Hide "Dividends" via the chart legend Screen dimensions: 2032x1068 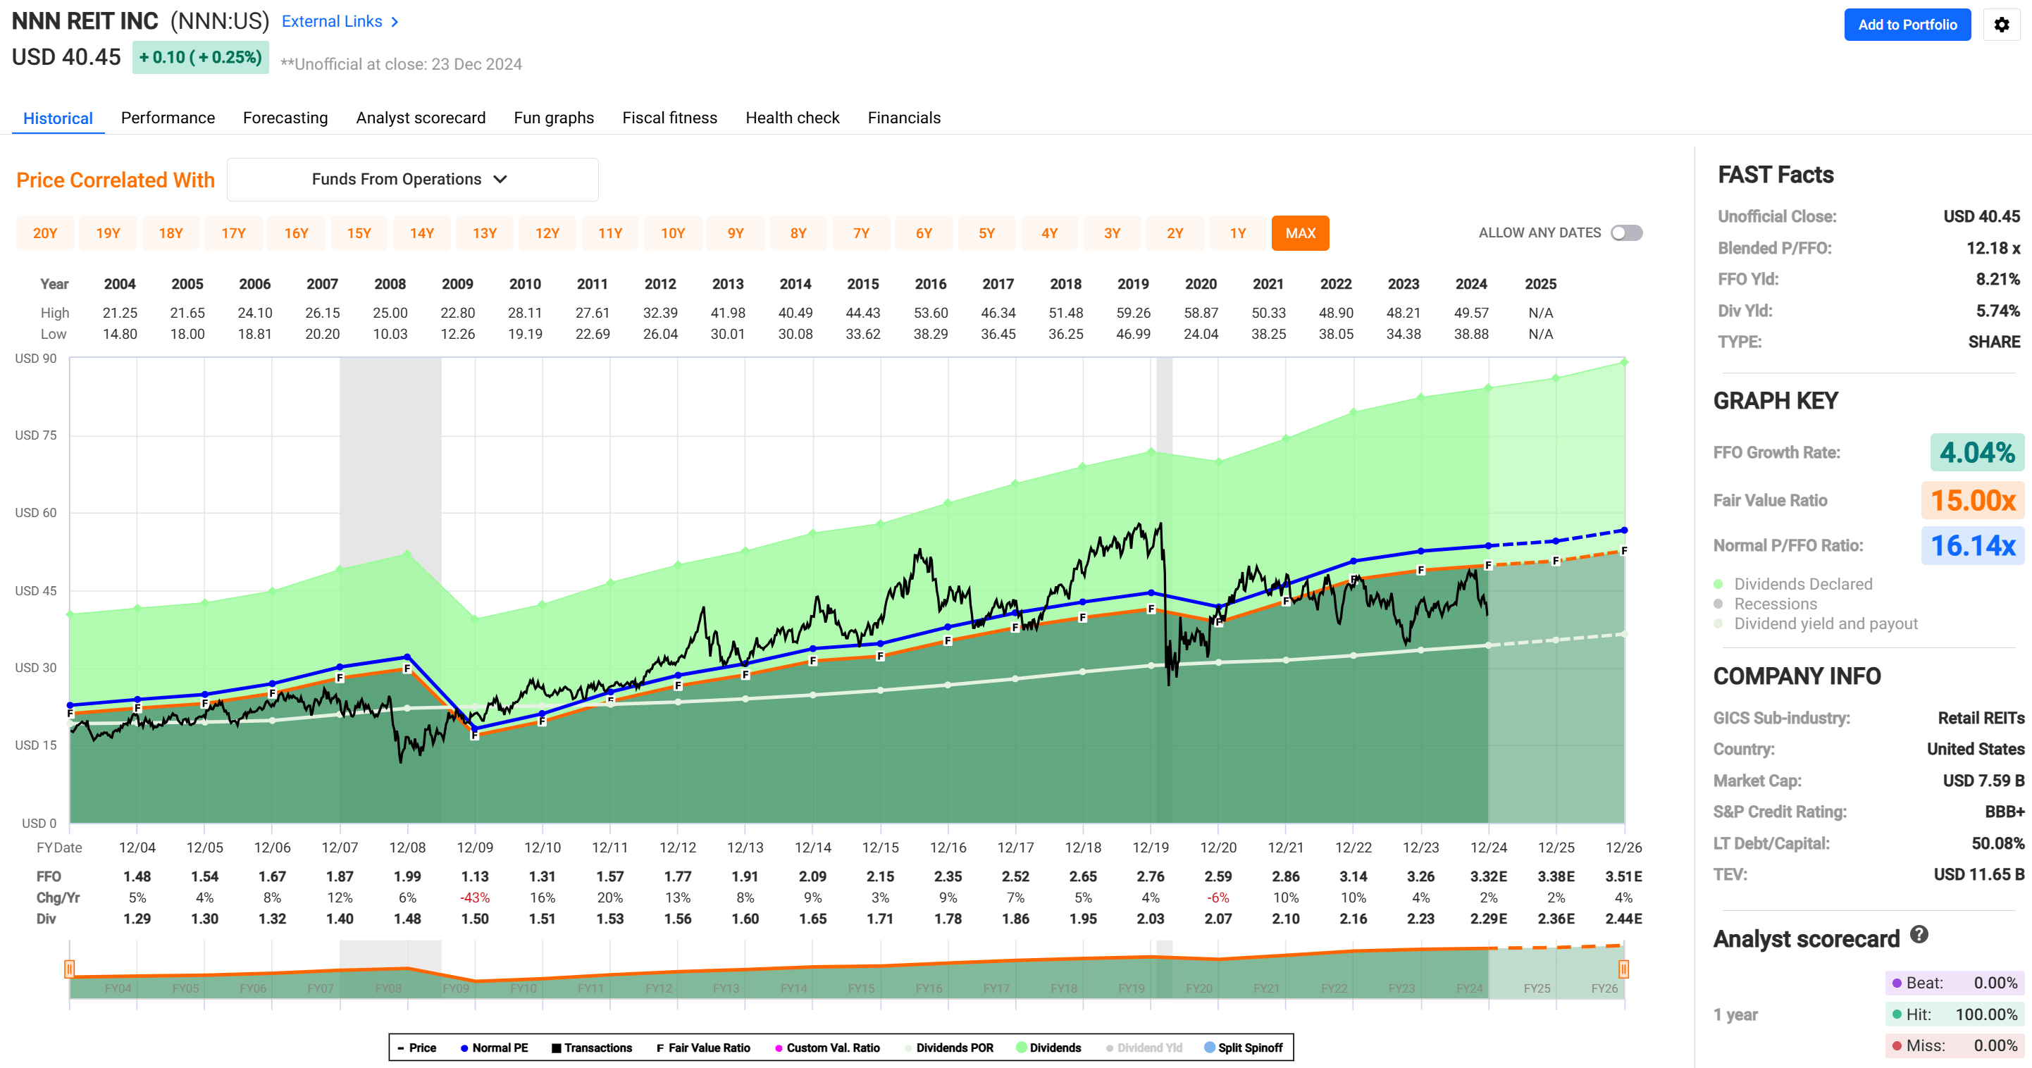click(x=1048, y=1048)
